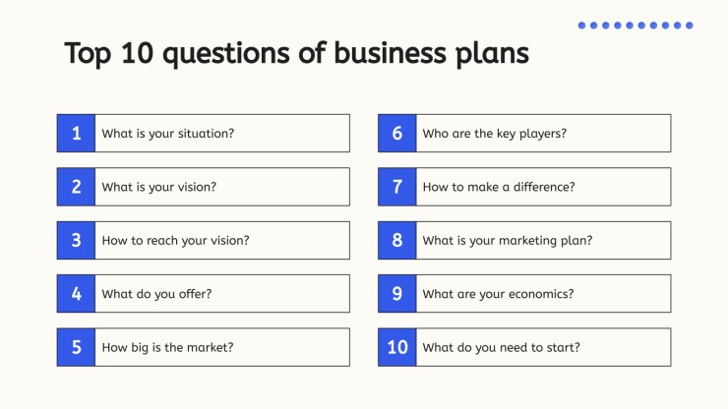Click the blue number 10 box
This screenshot has height=409, width=728.
pyautogui.click(x=397, y=347)
